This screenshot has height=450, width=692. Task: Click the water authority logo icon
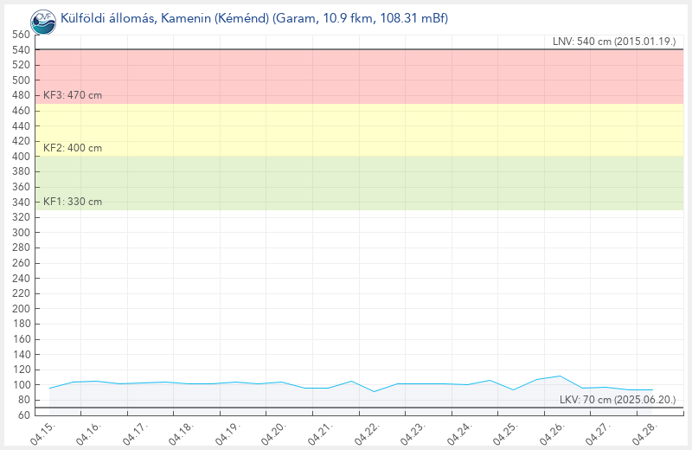pos(42,19)
